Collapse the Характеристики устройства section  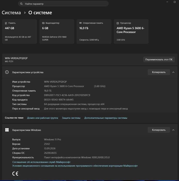(x=173, y=72)
